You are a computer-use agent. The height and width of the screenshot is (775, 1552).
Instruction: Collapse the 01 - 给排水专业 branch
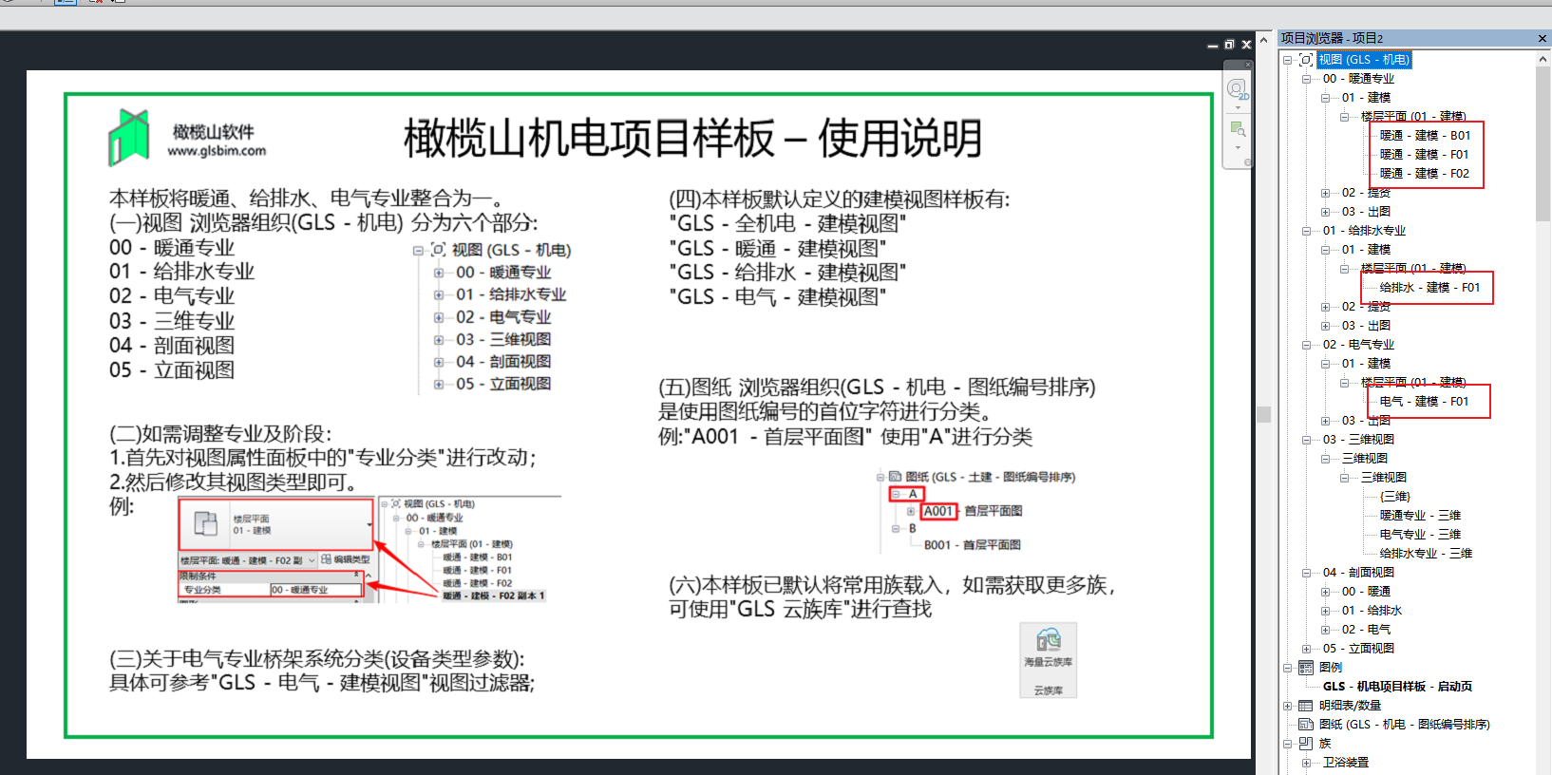(1307, 231)
